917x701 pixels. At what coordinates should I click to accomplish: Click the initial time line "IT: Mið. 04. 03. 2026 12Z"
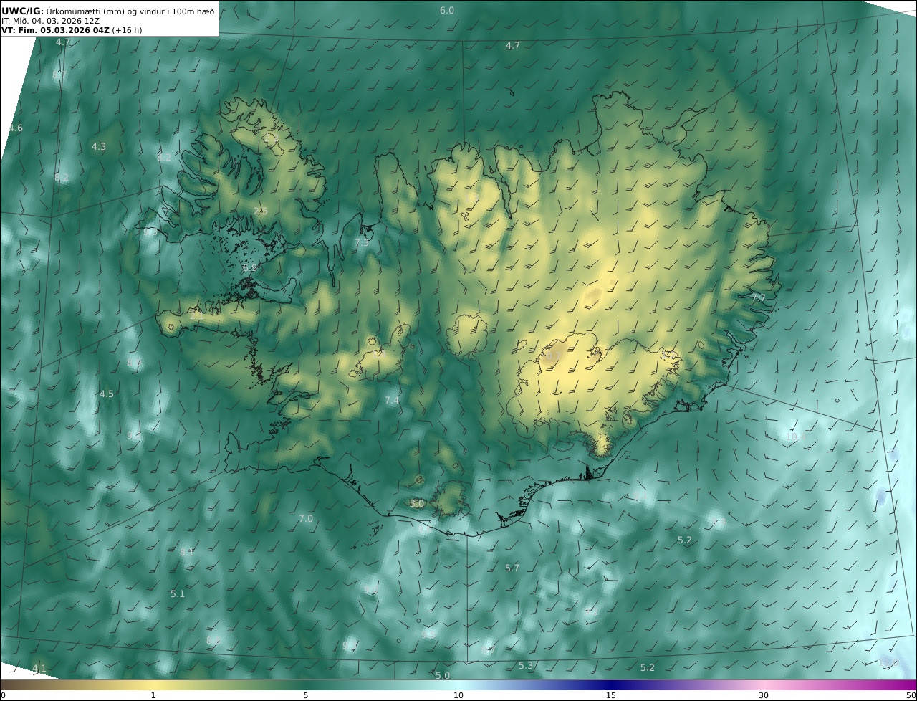50,21
